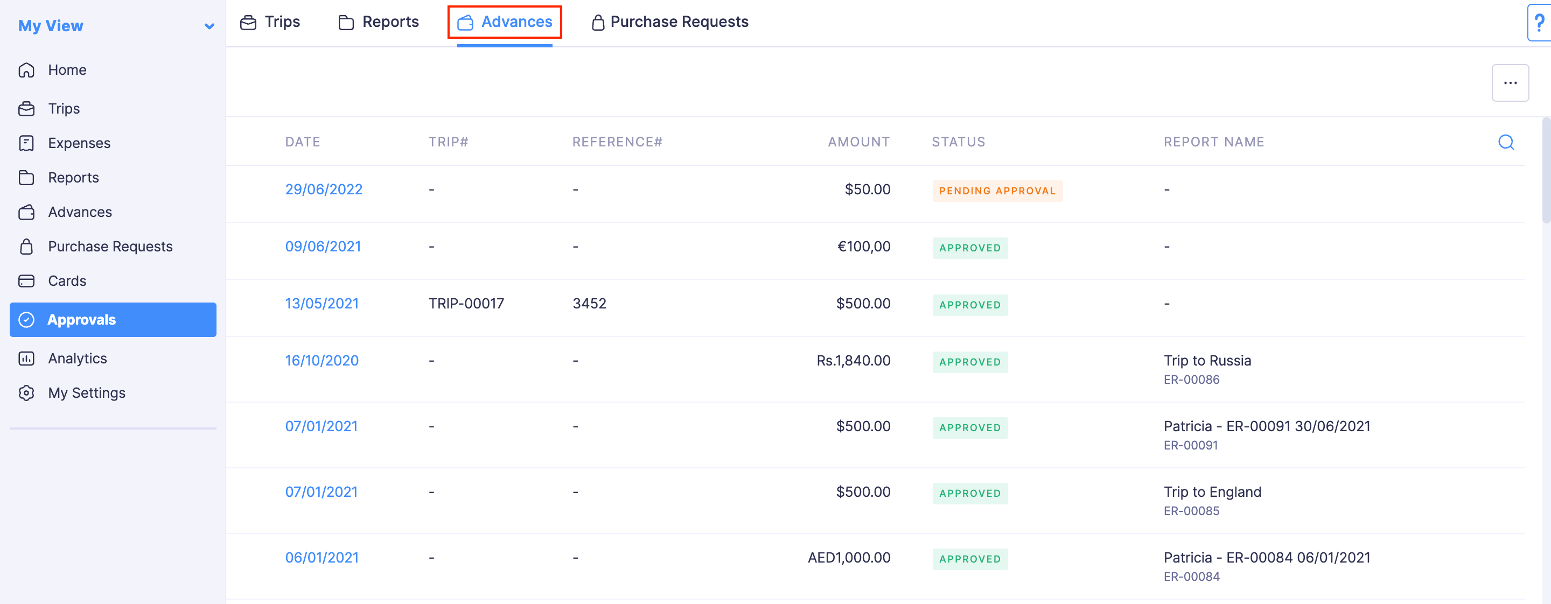Expand the My View dropdown
Image resolution: width=1551 pixels, height=604 pixels.
click(x=209, y=26)
